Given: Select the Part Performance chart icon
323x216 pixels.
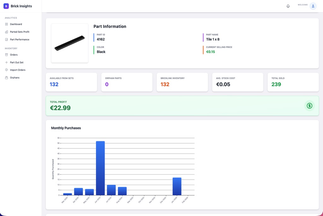Looking at the screenshot, I should click(x=7, y=39).
